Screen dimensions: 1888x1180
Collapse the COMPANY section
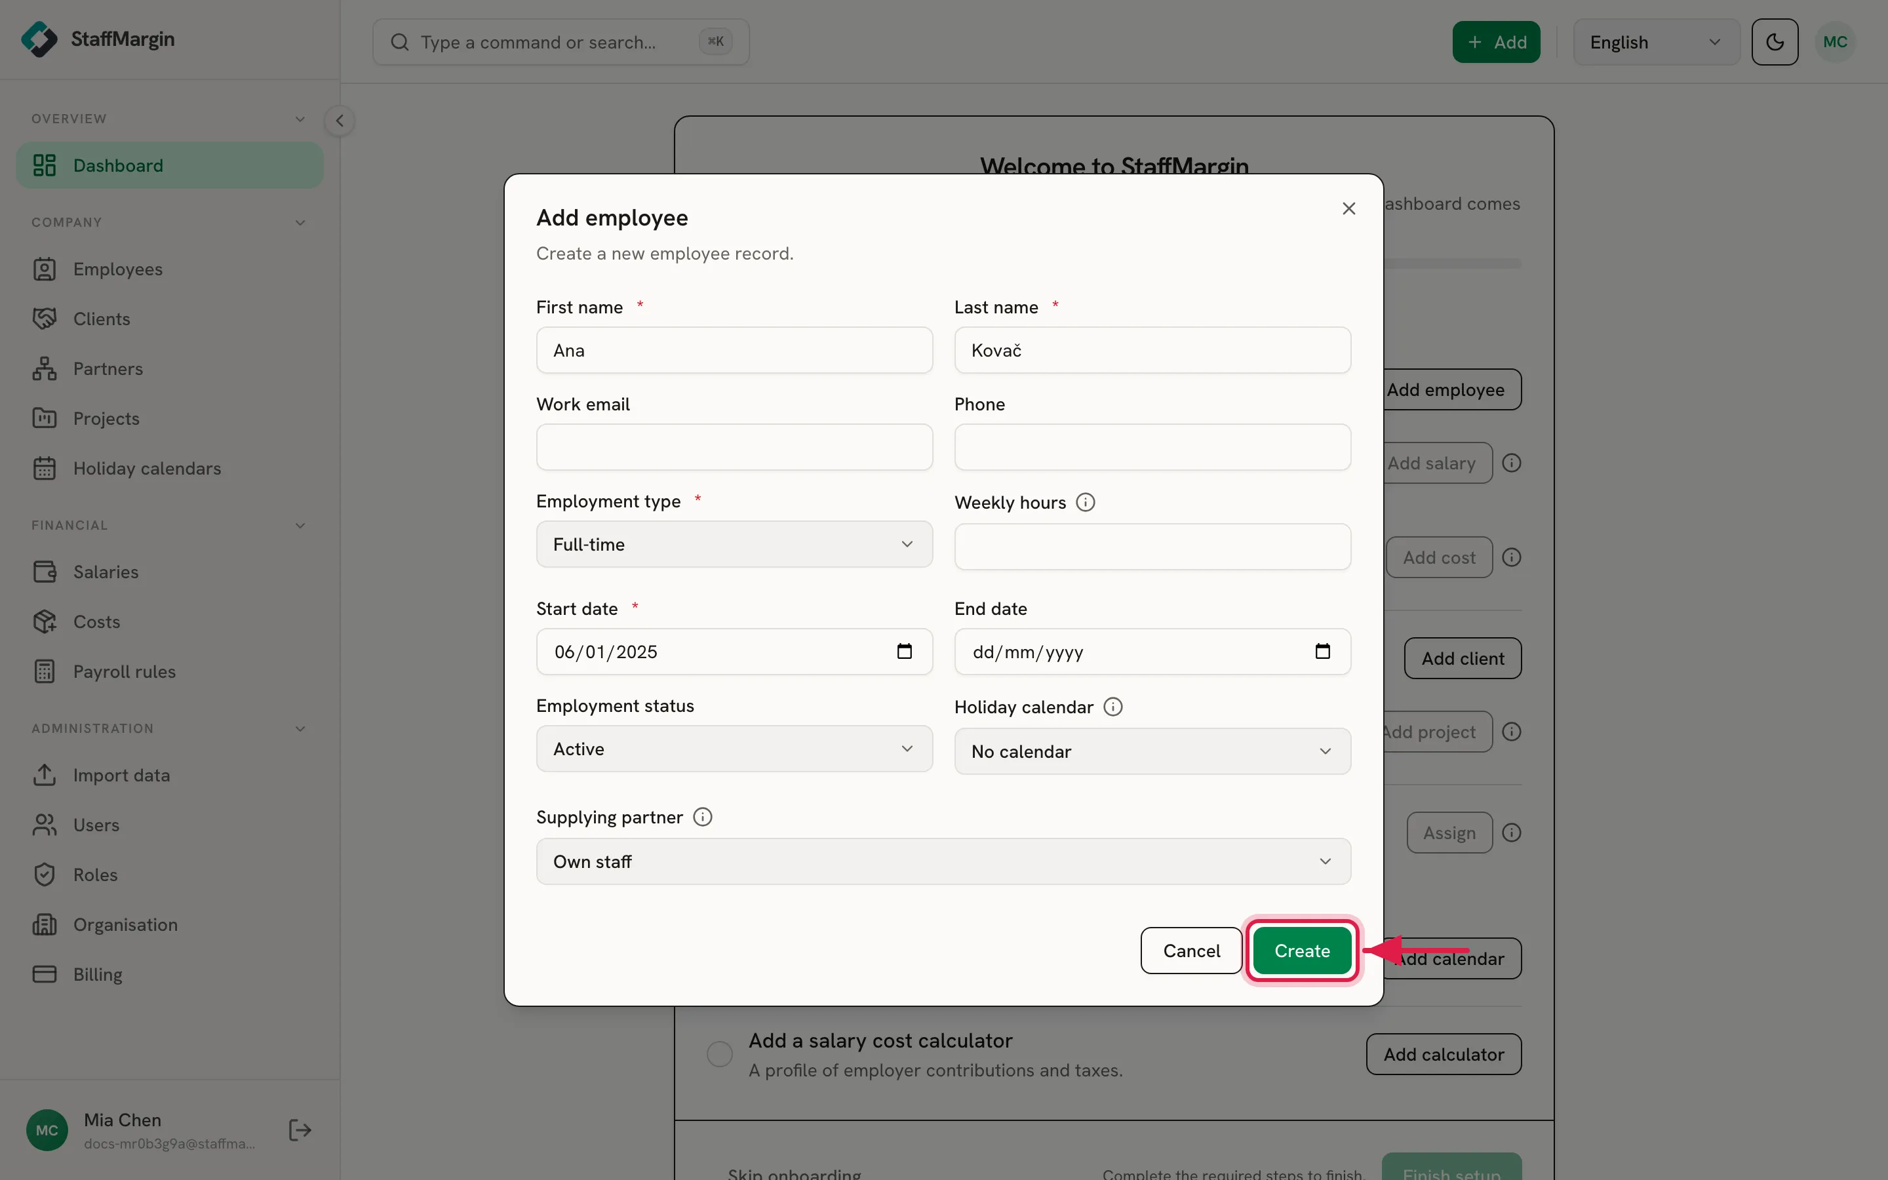pos(300,223)
